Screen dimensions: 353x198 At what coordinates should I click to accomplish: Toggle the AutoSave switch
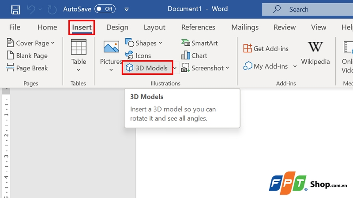tap(105, 9)
